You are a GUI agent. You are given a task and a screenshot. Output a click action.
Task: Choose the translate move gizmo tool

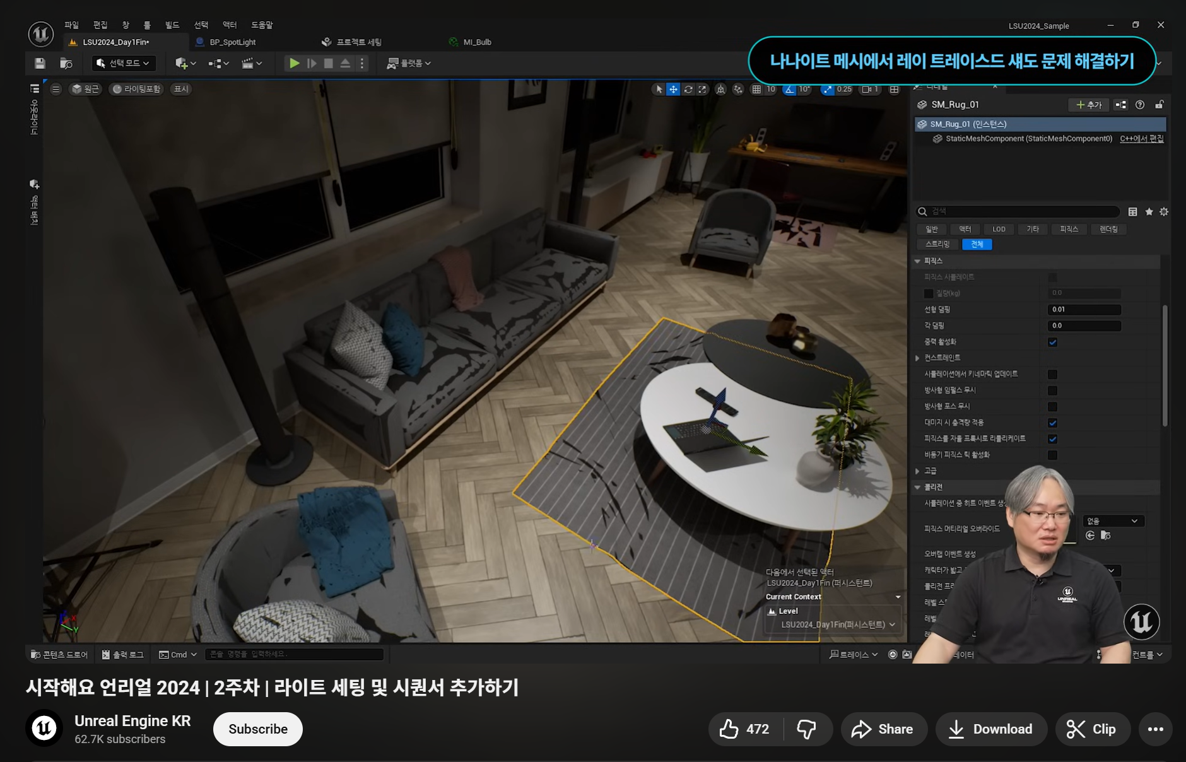tap(673, 90)
